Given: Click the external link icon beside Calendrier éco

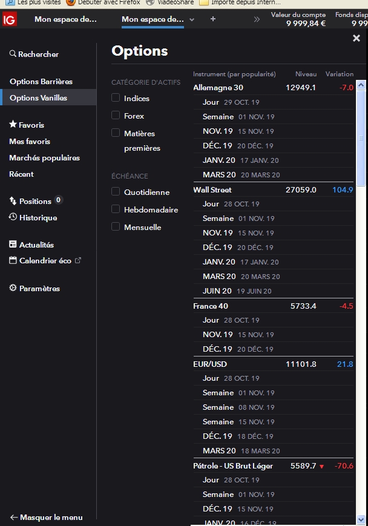Looking at the screenshot, I should [78, 260].
